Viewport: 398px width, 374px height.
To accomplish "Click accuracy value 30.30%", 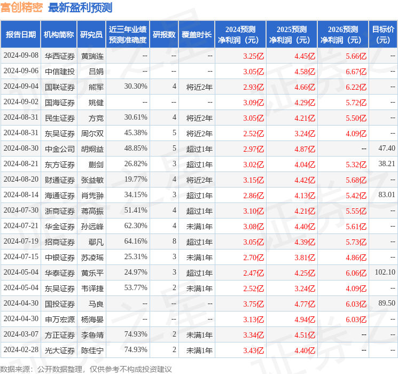I will (x=136, y=87).
